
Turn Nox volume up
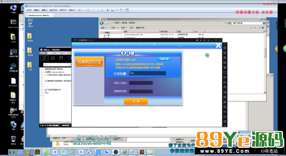click(225, 77)
